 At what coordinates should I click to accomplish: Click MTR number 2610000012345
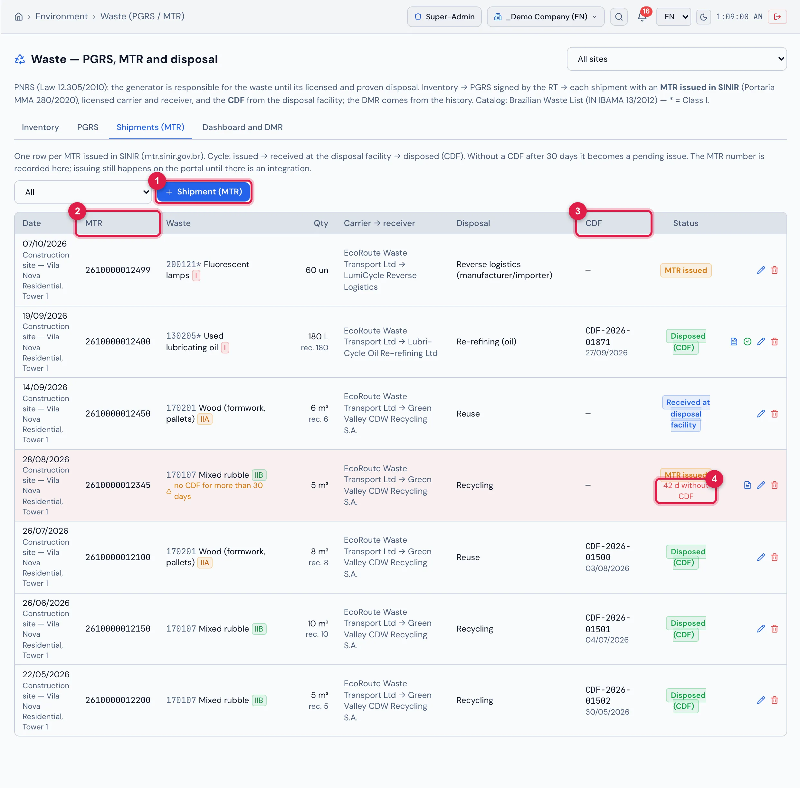click(118, 485)
